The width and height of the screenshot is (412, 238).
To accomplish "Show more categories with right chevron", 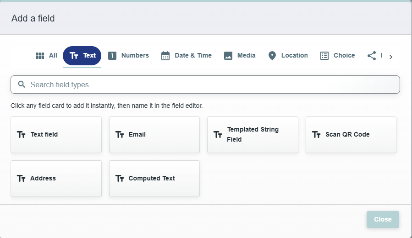I will [391, 57].
